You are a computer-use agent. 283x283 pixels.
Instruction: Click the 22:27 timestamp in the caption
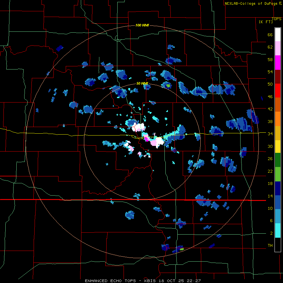pos(194,281)
